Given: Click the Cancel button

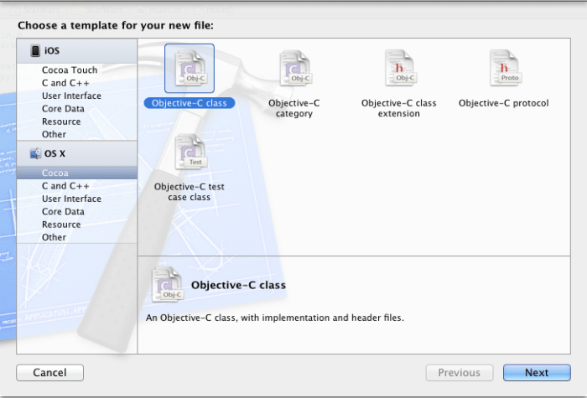Looking at the screenshot, I should coord(49,373).
